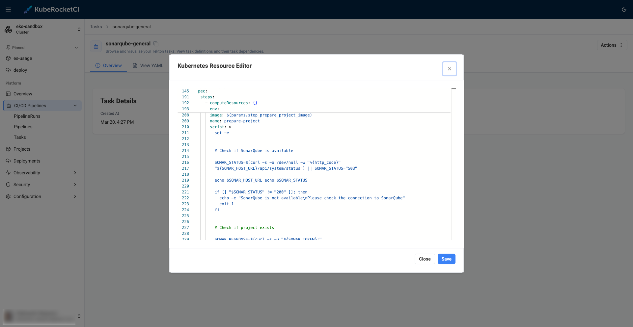Switch to the View YAML tab
Screen dimensions: 633x327
(x=148, y=65)
